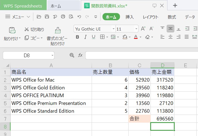Open the Name Box D8 dropdown

[x=52, y=55]
